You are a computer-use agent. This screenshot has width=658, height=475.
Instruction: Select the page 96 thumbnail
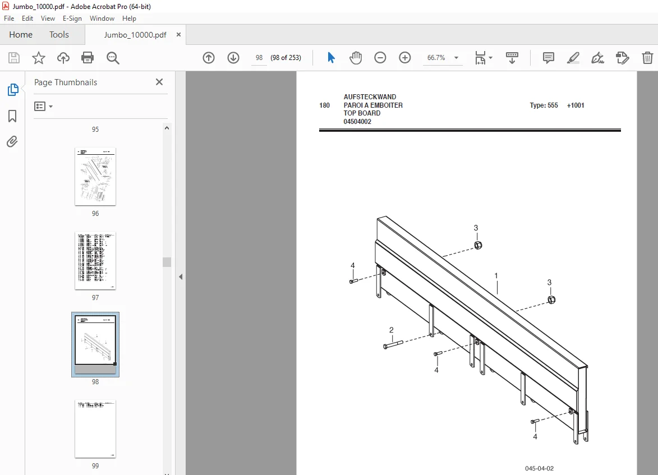(95, 177)
